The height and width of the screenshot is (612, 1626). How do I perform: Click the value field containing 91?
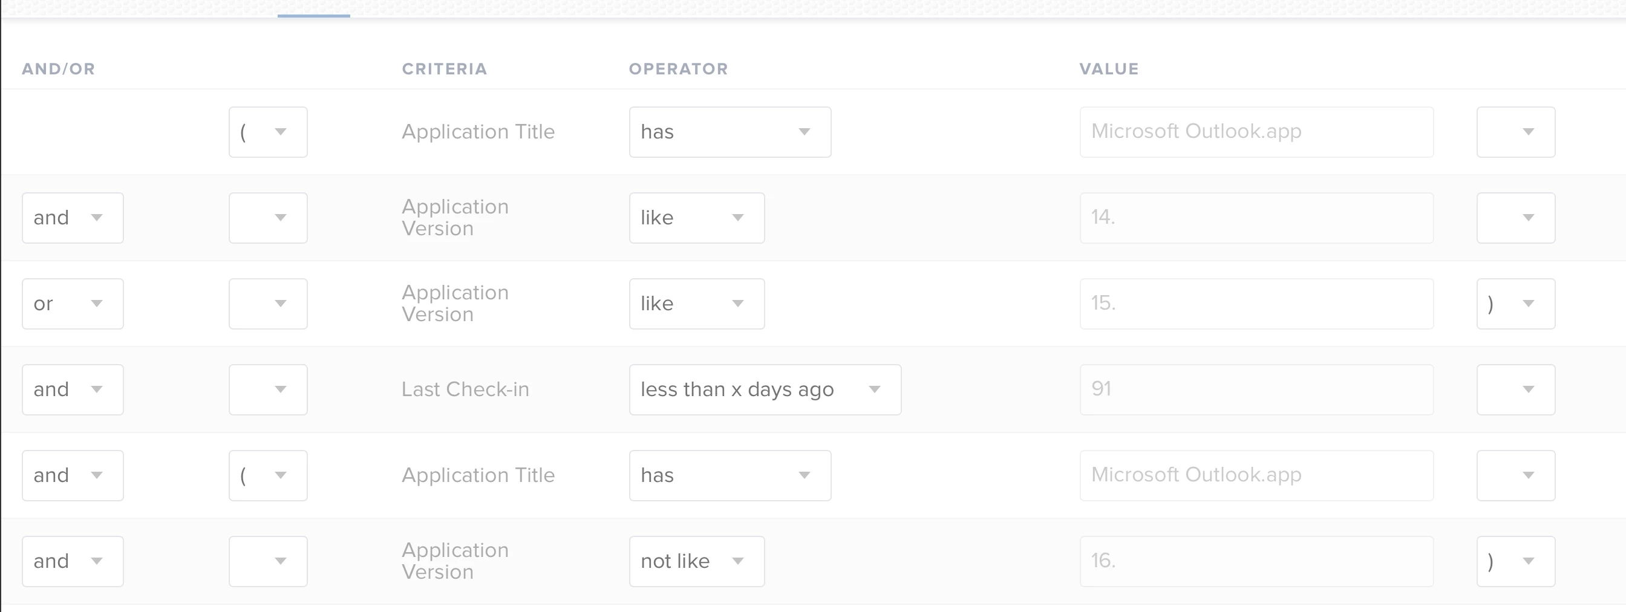[1255, 389]
